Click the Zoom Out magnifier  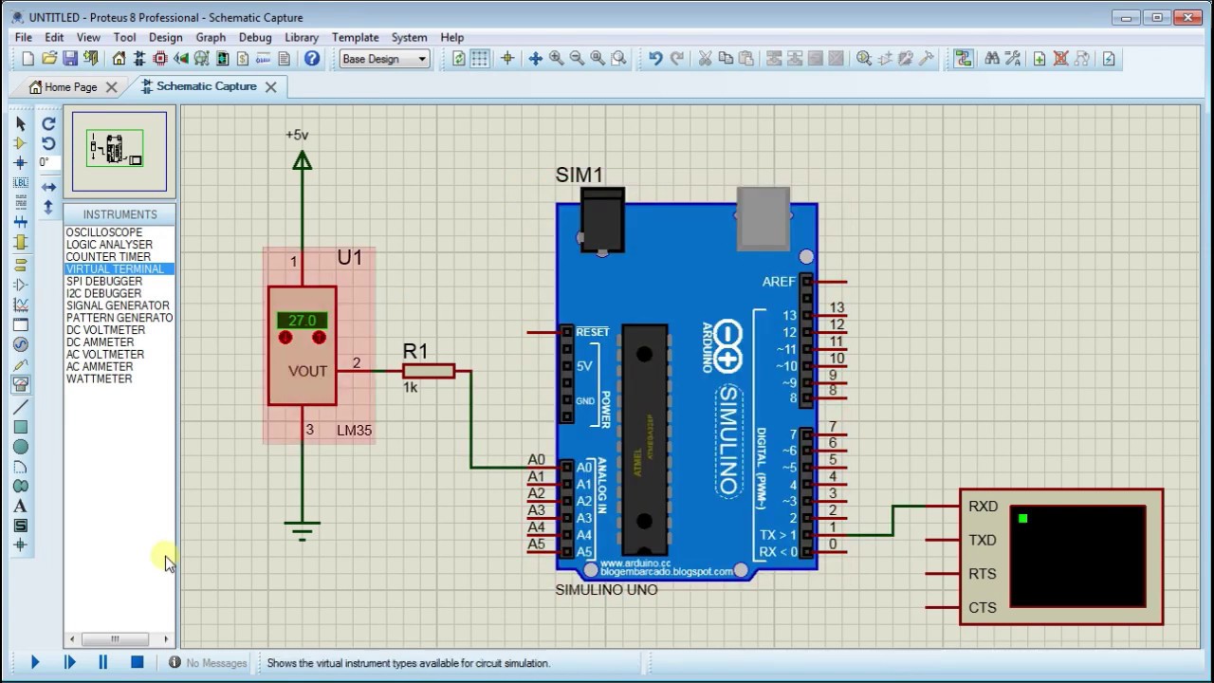click(577, 59)
